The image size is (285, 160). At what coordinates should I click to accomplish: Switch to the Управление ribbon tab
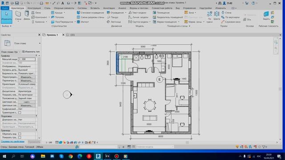tap(189, 8)
